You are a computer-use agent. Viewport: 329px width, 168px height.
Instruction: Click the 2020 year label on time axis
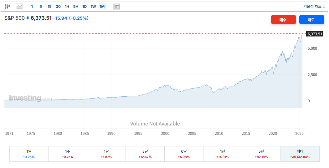273,133
